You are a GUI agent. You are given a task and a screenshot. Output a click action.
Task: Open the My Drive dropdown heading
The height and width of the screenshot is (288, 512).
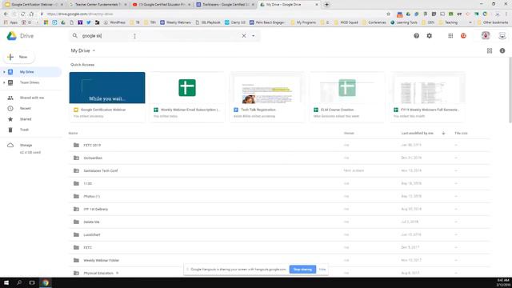(83, 50)
